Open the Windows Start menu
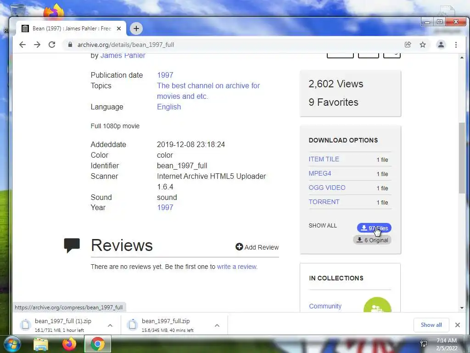This screenshot has width=470, height=353. pyautogui.click(x=12, y=344)
